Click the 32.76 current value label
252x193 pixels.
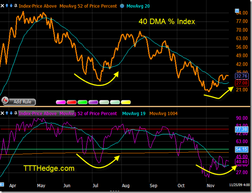tap(242, 76)
